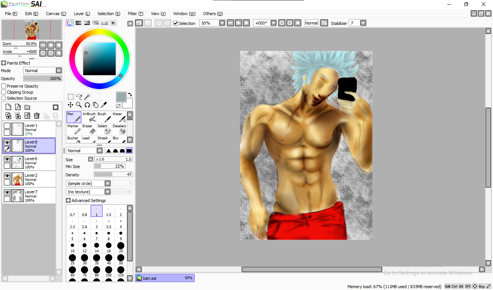
Task: Hide Layer7 using its eye icon
Action: pyautogui.click(x=7, y=192)
